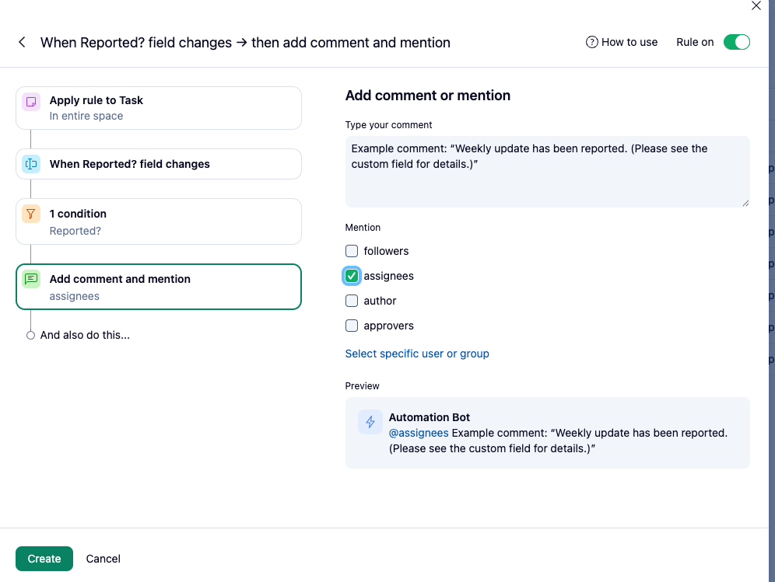Add another action via And also do this

84,336
